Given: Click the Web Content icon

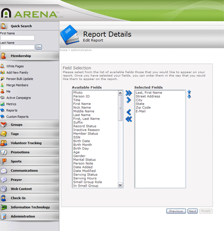Looking at the screenshot, I should pos(4,189).
